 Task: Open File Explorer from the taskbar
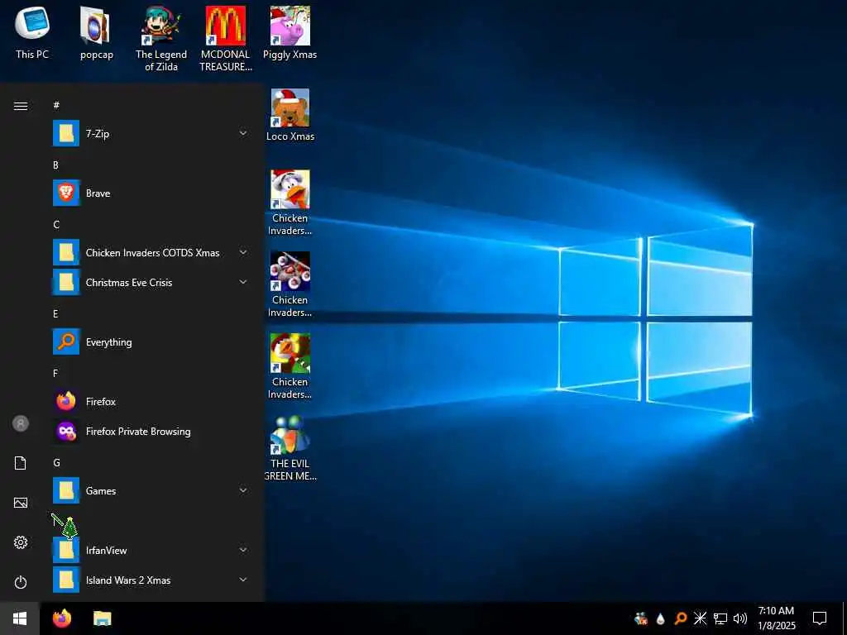pos(102,618)
